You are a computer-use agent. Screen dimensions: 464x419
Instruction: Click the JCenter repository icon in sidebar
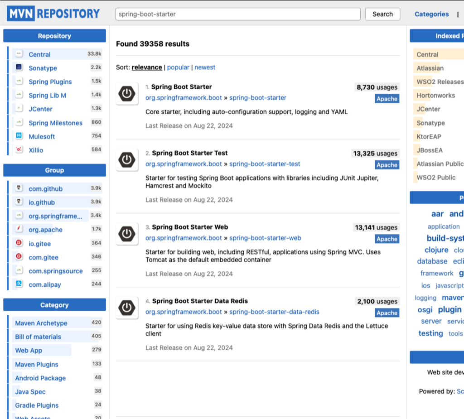tap(19, 108)
